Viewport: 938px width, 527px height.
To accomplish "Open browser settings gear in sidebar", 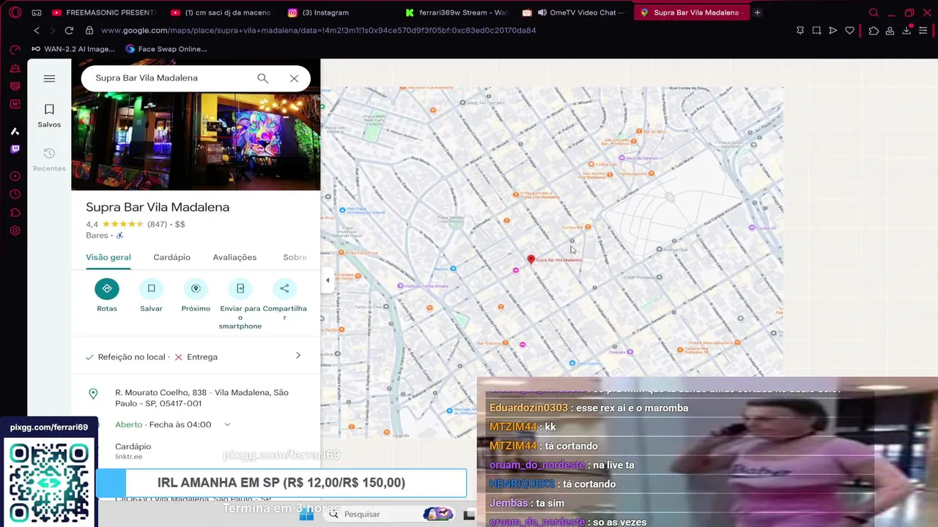I will [15, 231].
